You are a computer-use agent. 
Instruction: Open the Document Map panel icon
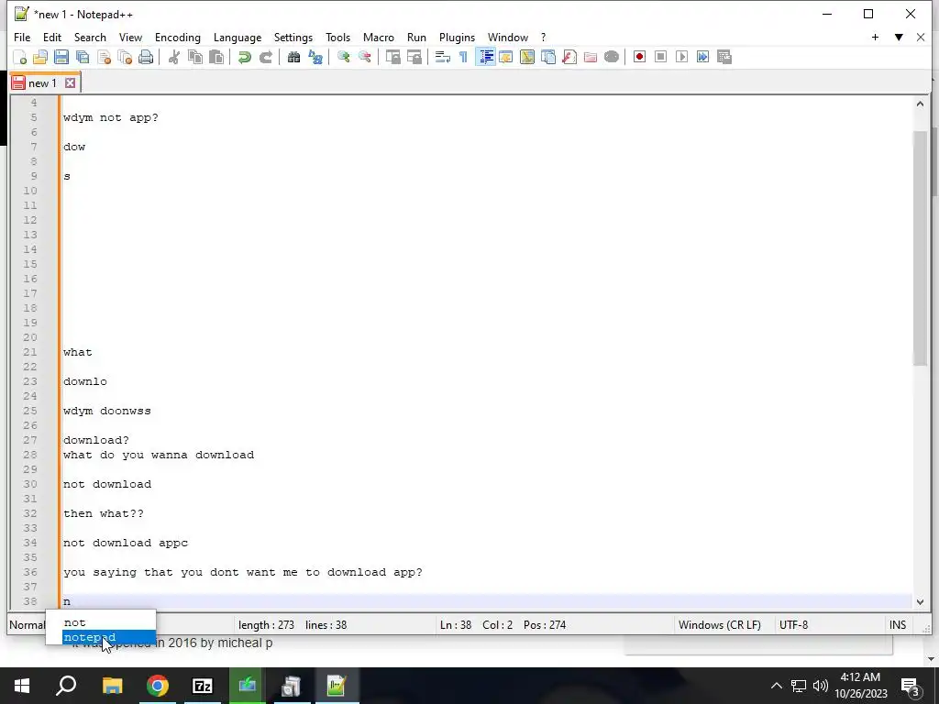tap(527, 57)
